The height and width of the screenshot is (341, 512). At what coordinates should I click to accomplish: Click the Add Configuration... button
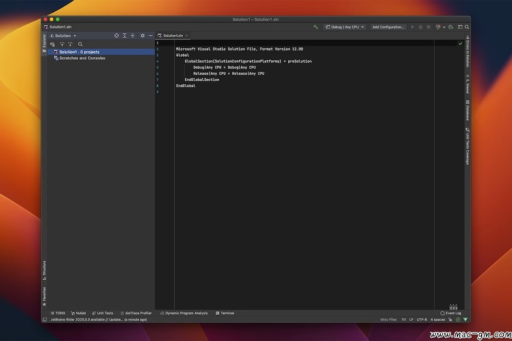pyautogui.click(x=388, y=27)
